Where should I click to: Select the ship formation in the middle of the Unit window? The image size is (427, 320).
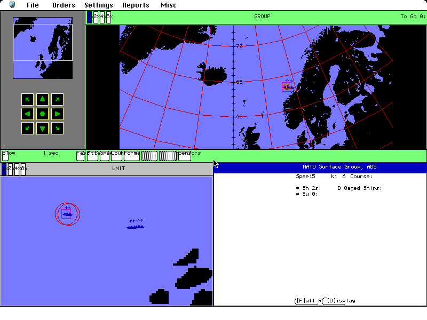pos(136,224)
